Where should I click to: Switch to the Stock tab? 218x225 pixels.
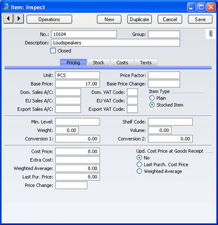pyautogui.click(x=98, y=63)
